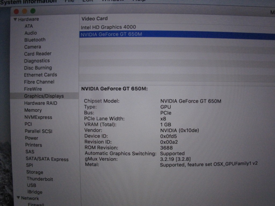
Task: Click the Chipset Model value text
Action: tap(191, 101)
